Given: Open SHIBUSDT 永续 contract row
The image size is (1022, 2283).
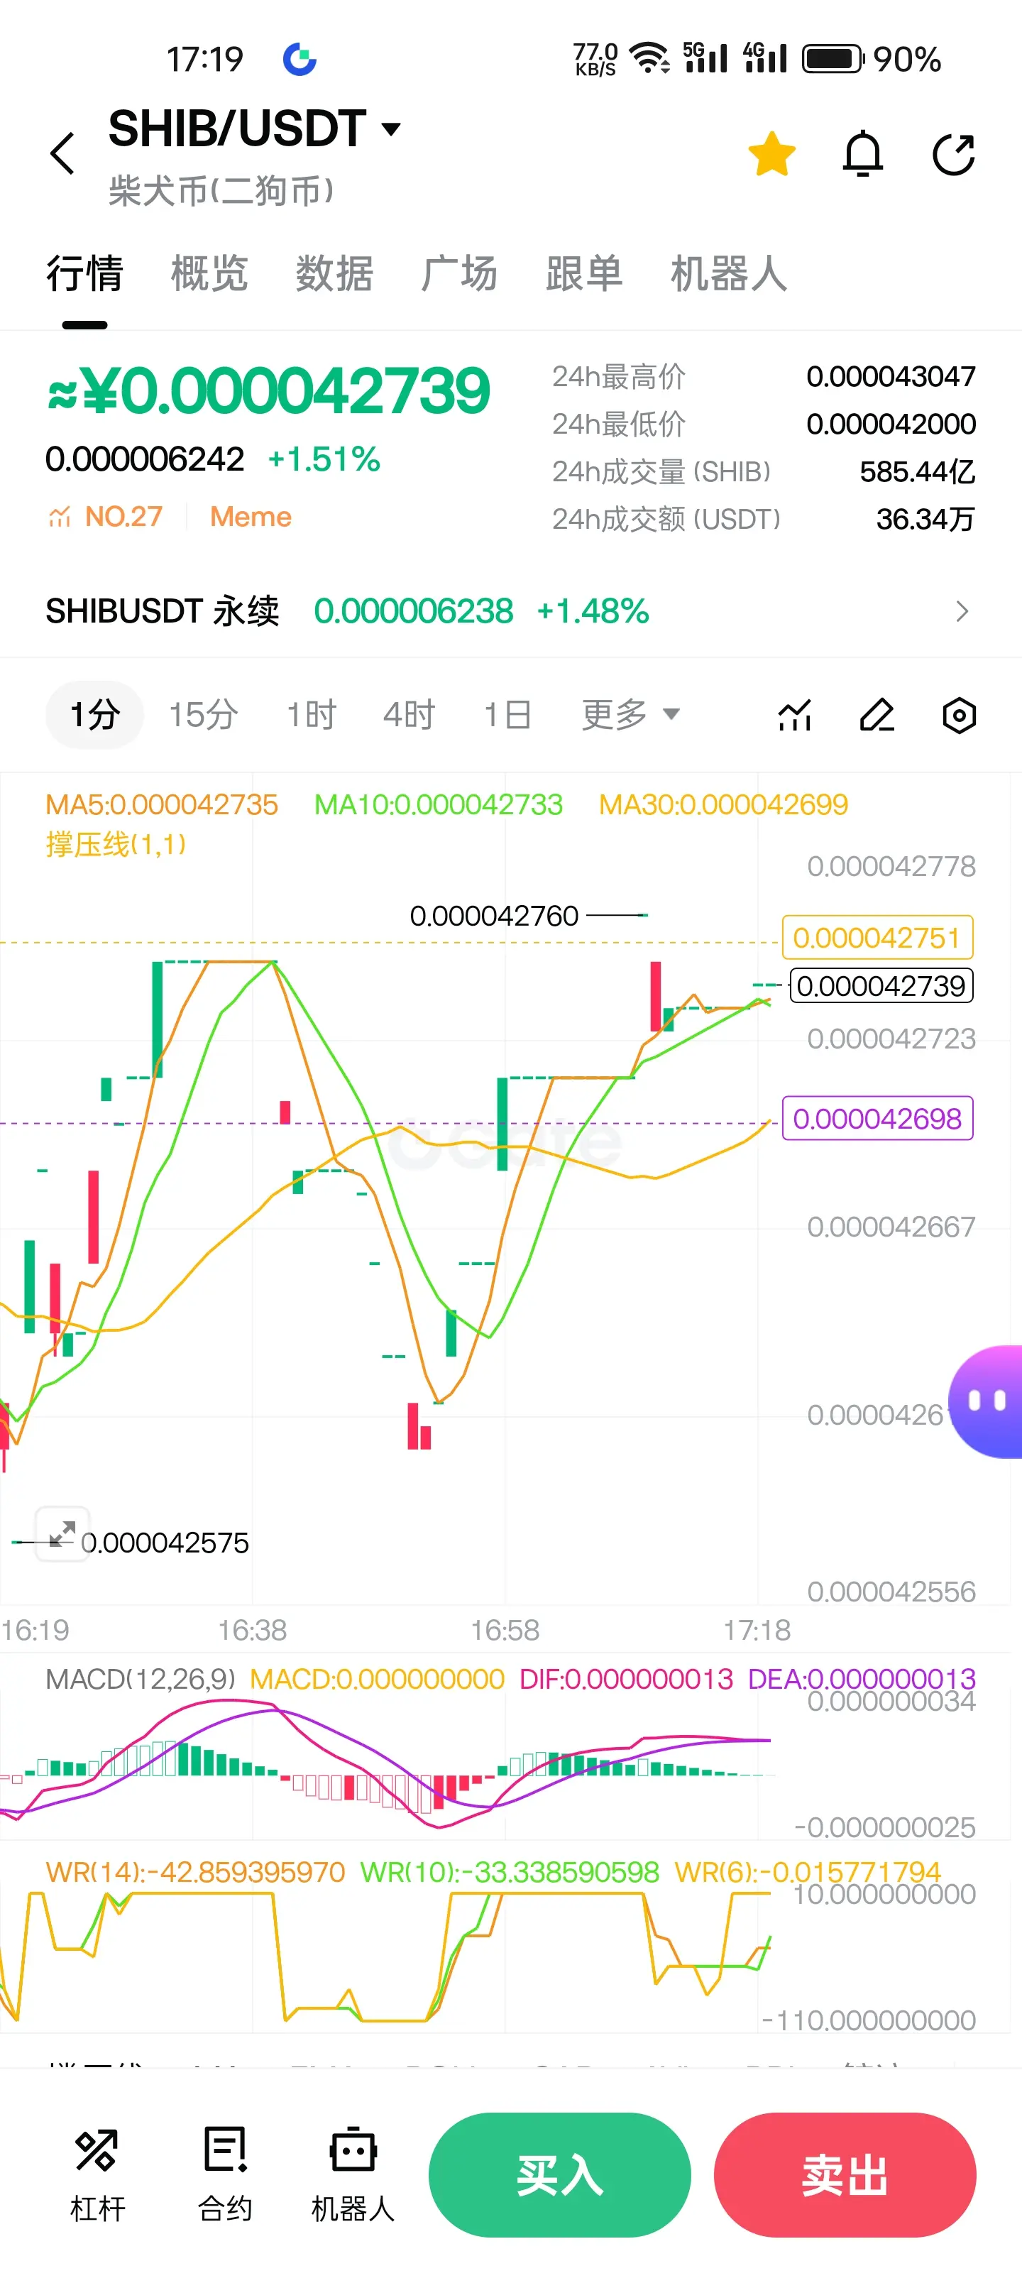Looking at the screenshot, I should tap(510, 611).
